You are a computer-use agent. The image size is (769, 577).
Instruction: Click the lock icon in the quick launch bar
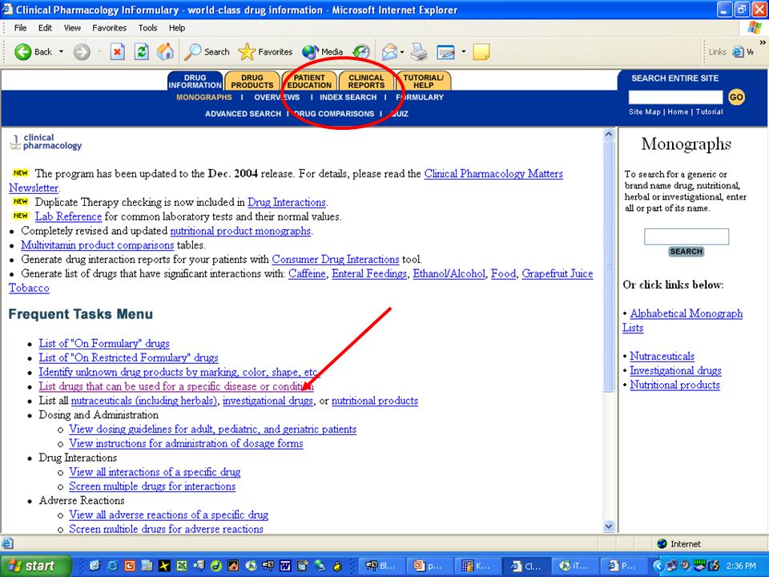click(337, 566)
